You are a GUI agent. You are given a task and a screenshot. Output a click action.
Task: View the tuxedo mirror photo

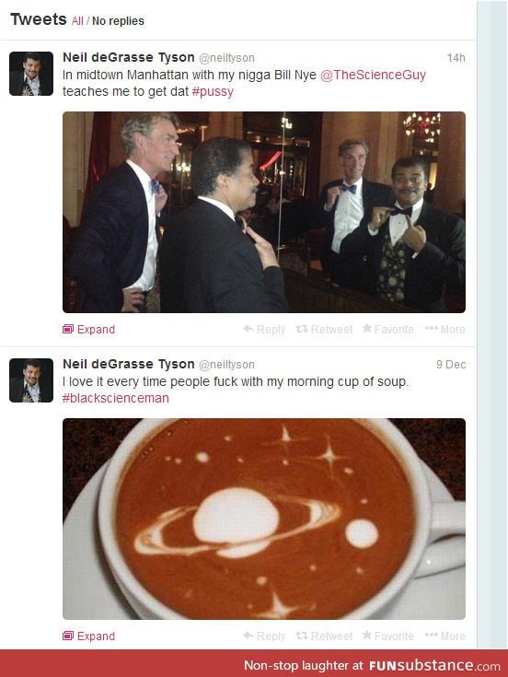pos(264,212)
